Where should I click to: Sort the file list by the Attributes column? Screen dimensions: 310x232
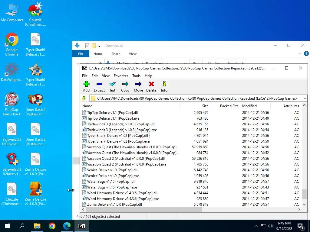click(x=285, y=106)
